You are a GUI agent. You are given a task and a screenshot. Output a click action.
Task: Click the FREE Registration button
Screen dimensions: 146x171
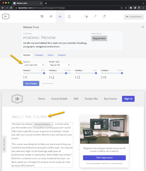(x=104, y=158)
